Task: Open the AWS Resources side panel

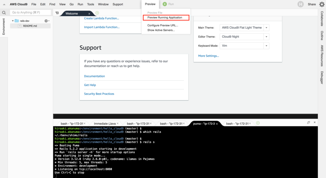Action: [322, 56]
